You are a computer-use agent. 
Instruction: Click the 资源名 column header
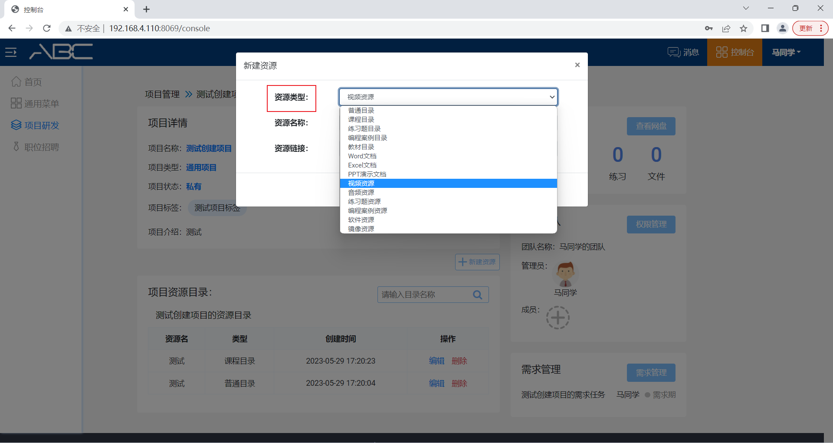(x=177, y=339)
